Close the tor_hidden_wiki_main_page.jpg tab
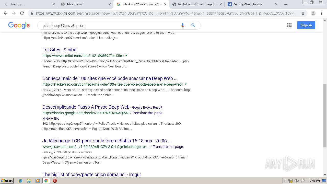 click(221, 4)
